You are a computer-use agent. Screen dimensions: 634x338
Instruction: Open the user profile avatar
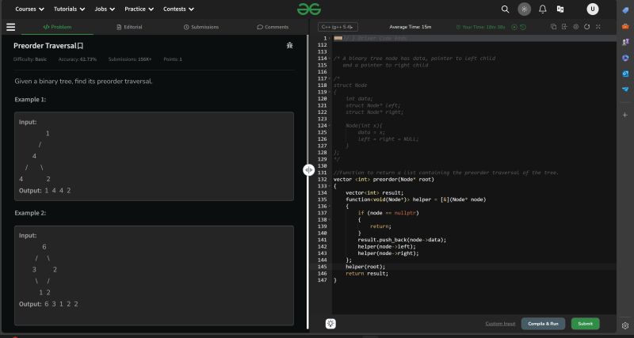coord(592,9)
